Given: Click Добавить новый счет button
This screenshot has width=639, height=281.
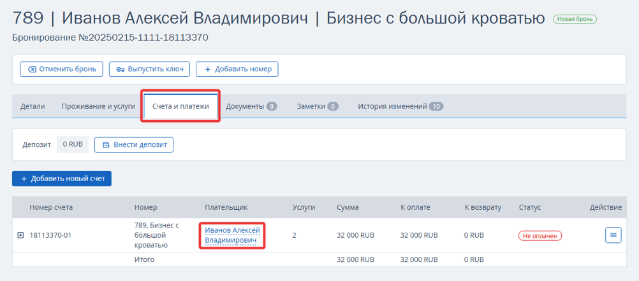Looking at the screenshot, I should (62, 179).
